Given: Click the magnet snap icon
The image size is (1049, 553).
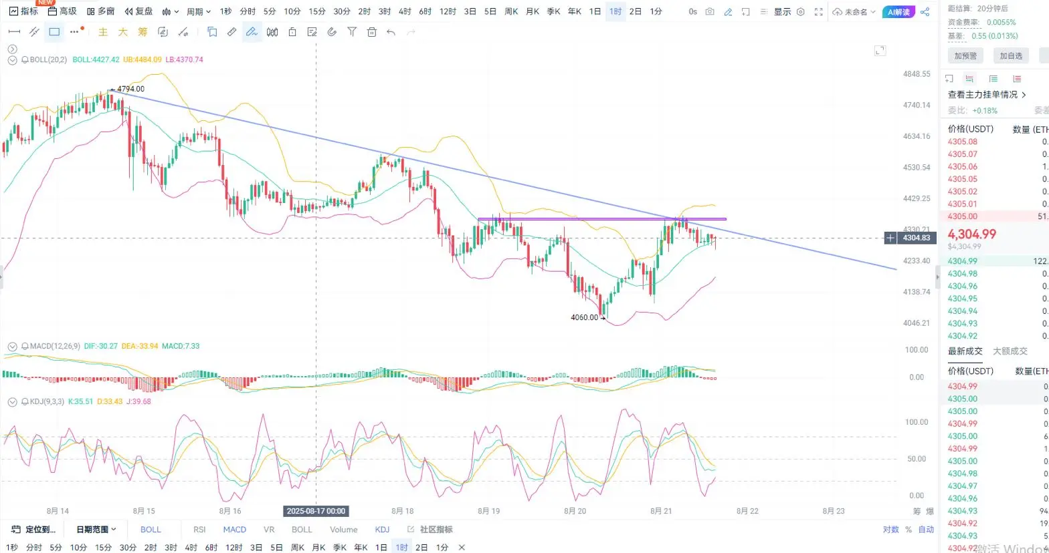Looking at the screenshot, I should tap(332, 31).
